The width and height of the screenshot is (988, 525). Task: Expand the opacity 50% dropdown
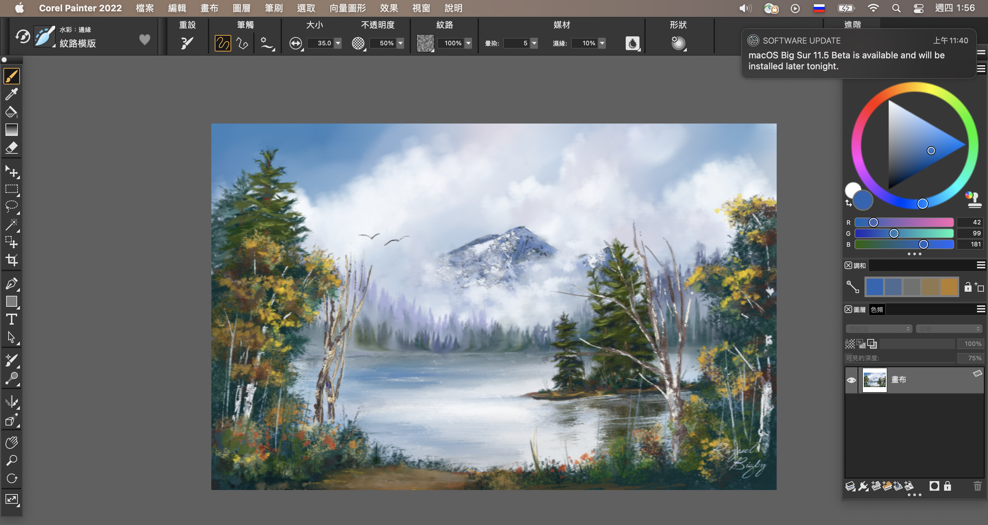pyautogui.click(x=400, y=43)
